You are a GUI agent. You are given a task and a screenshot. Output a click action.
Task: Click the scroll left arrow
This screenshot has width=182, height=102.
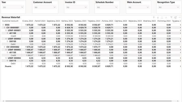pyautogui.click(x=3, y=101)
